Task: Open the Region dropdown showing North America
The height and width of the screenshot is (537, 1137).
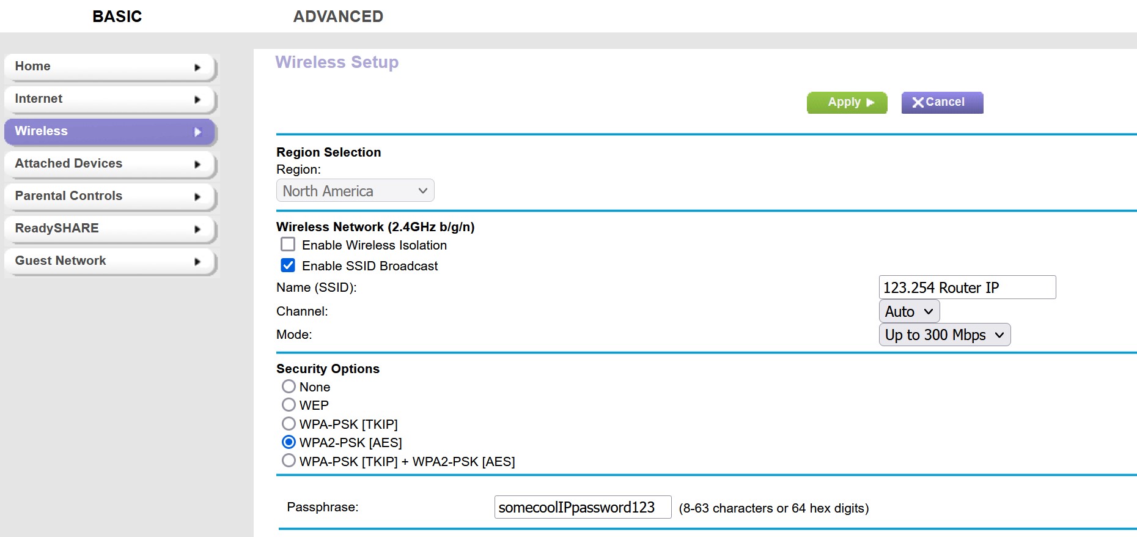Action: (x=355, y=191)
